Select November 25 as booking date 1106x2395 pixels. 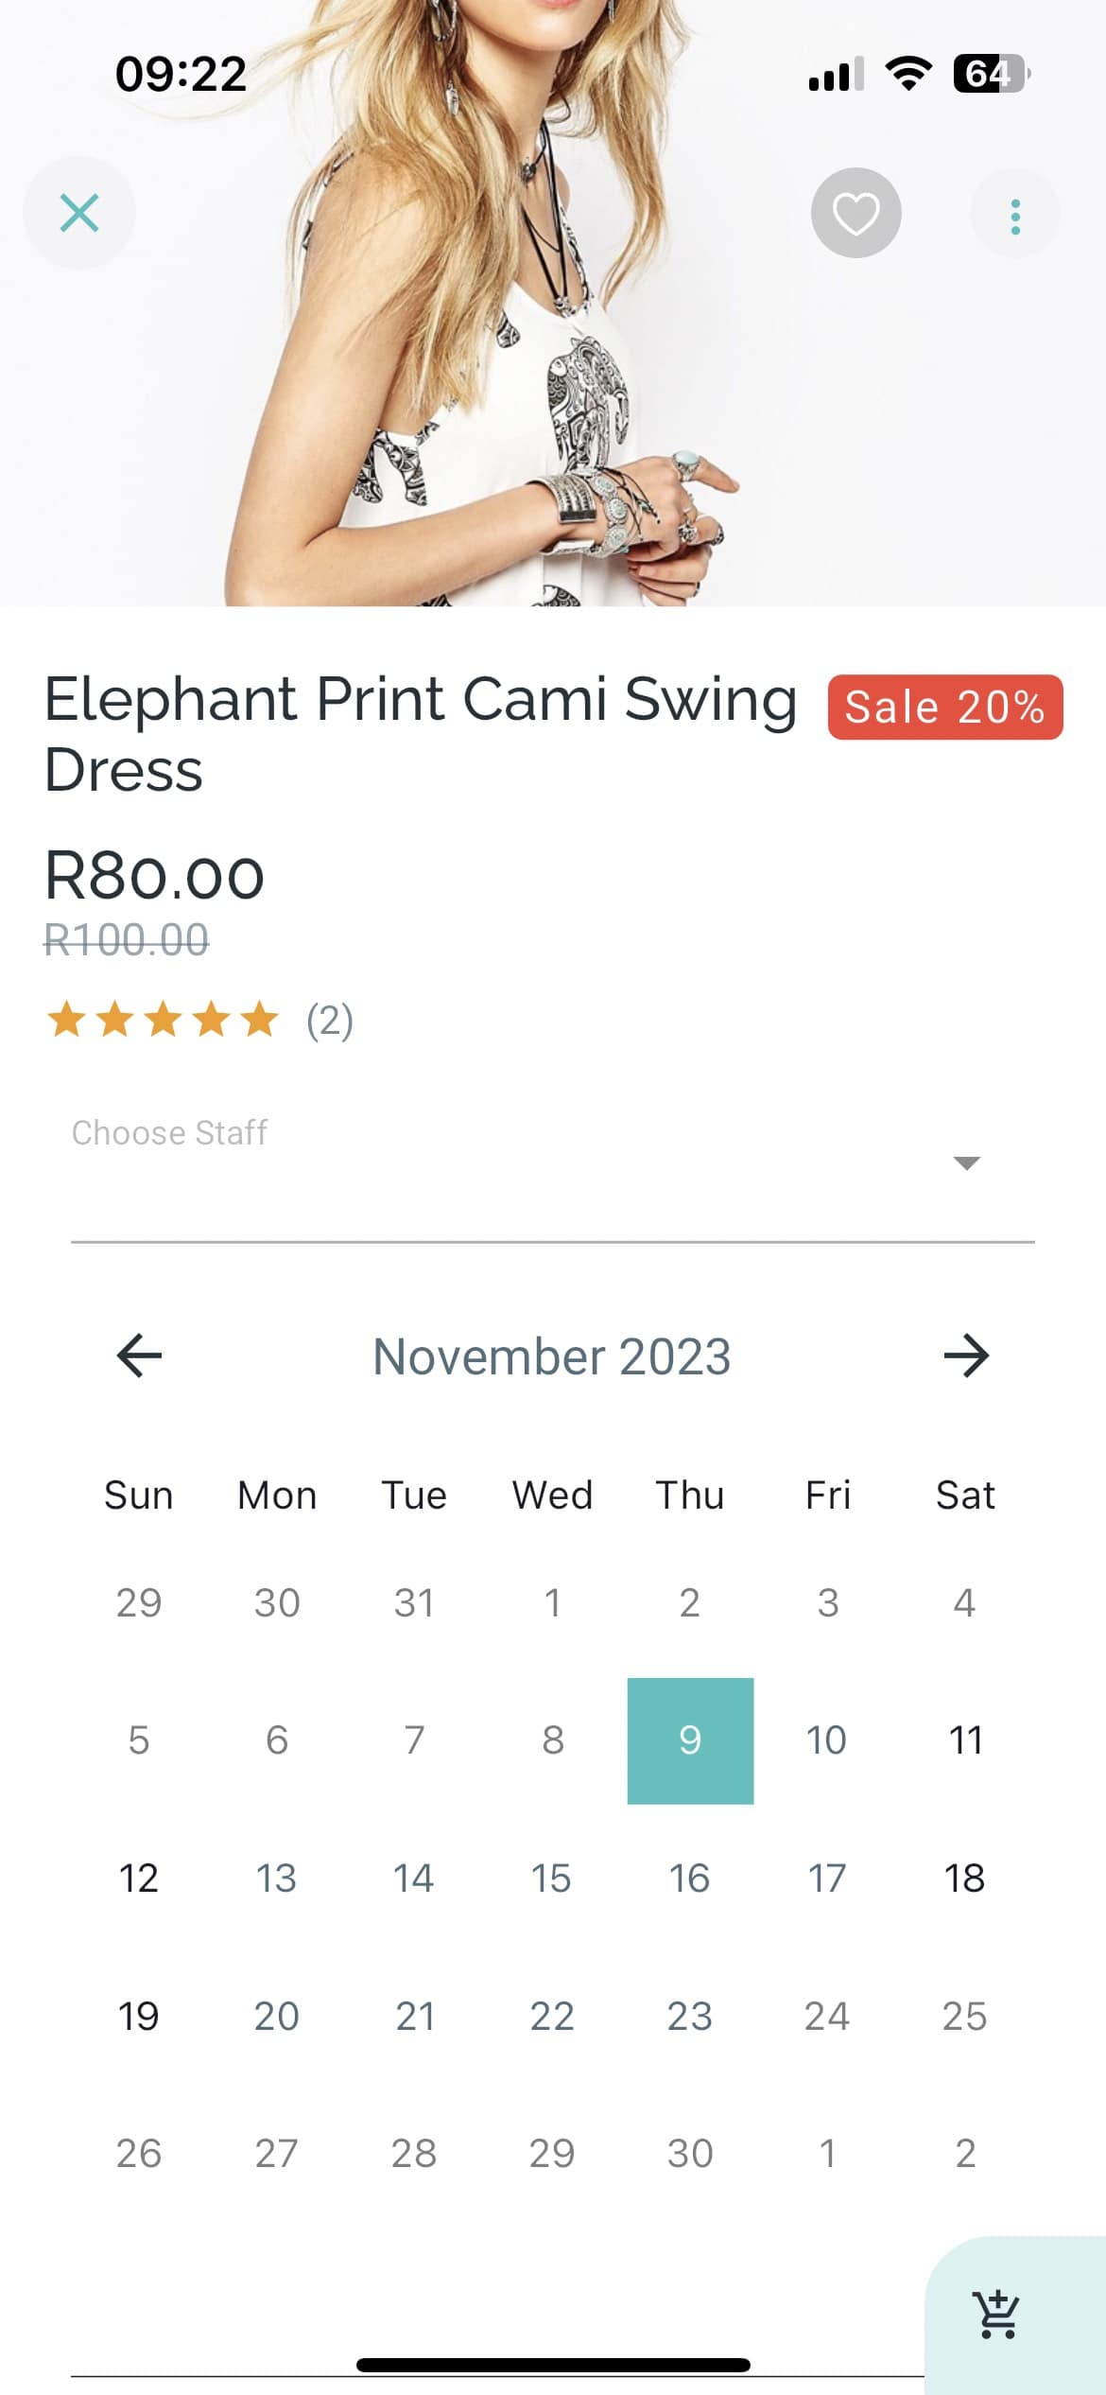[x=966, y=2014]
